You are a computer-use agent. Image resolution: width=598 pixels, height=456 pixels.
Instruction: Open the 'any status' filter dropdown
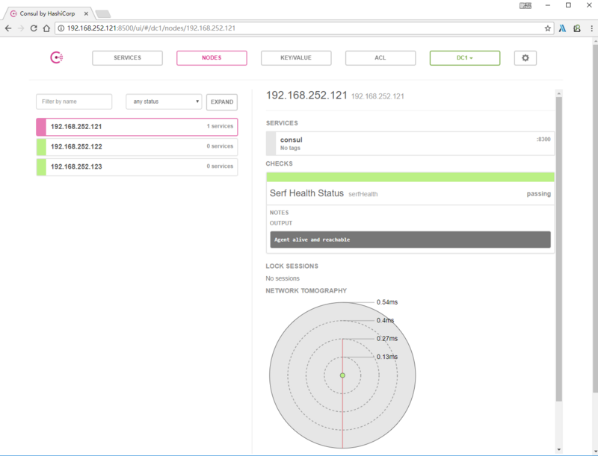[x=163, y=101]
